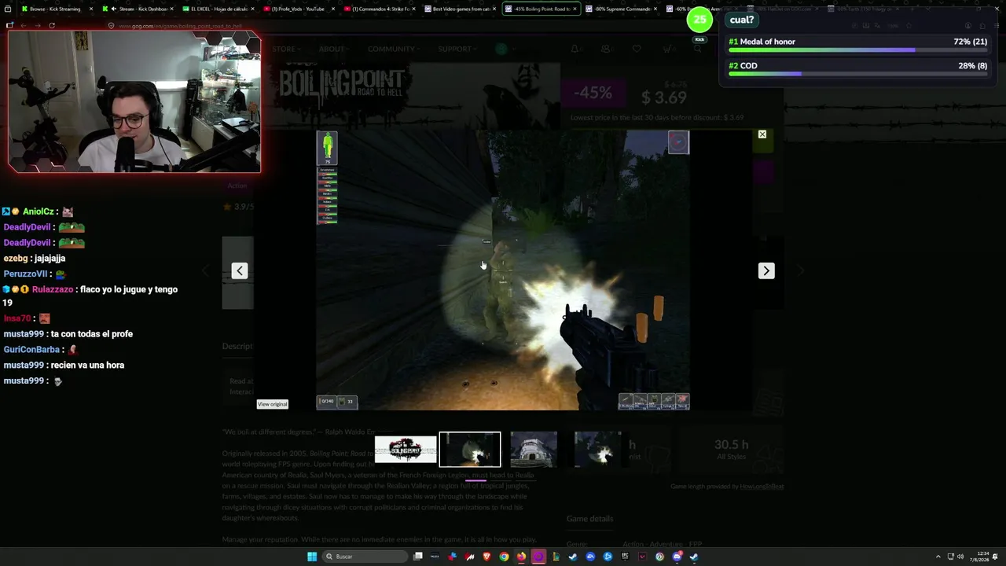1006x566 pixels.
Task: Select the Boiling Point logo thumbnail
Action: [x=406, y=450]
